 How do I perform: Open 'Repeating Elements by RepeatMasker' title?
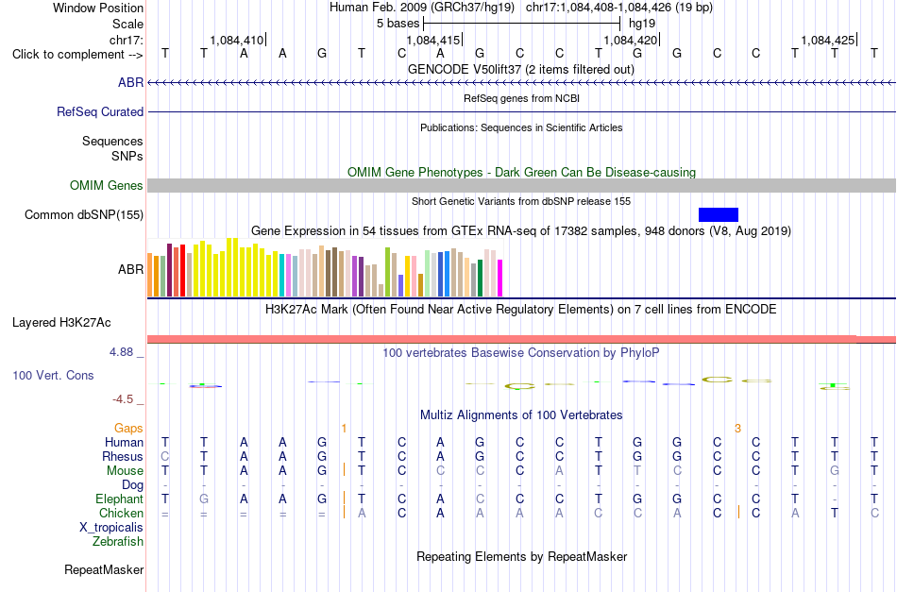pos(521,556)
